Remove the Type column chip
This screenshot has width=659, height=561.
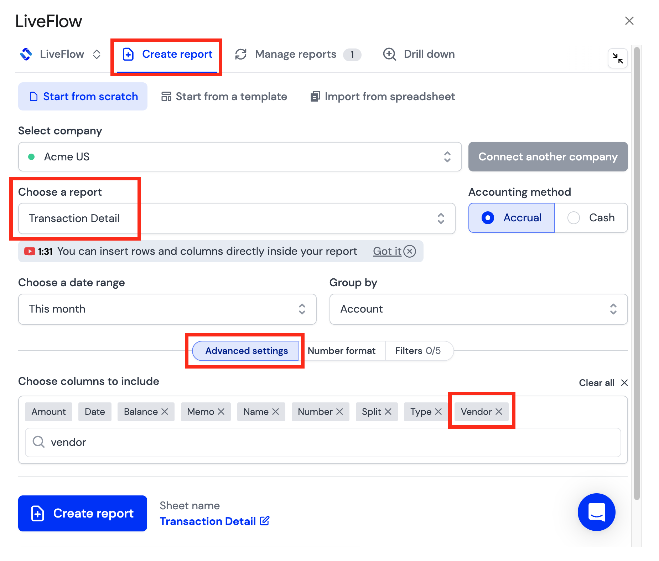coord(438,412)
